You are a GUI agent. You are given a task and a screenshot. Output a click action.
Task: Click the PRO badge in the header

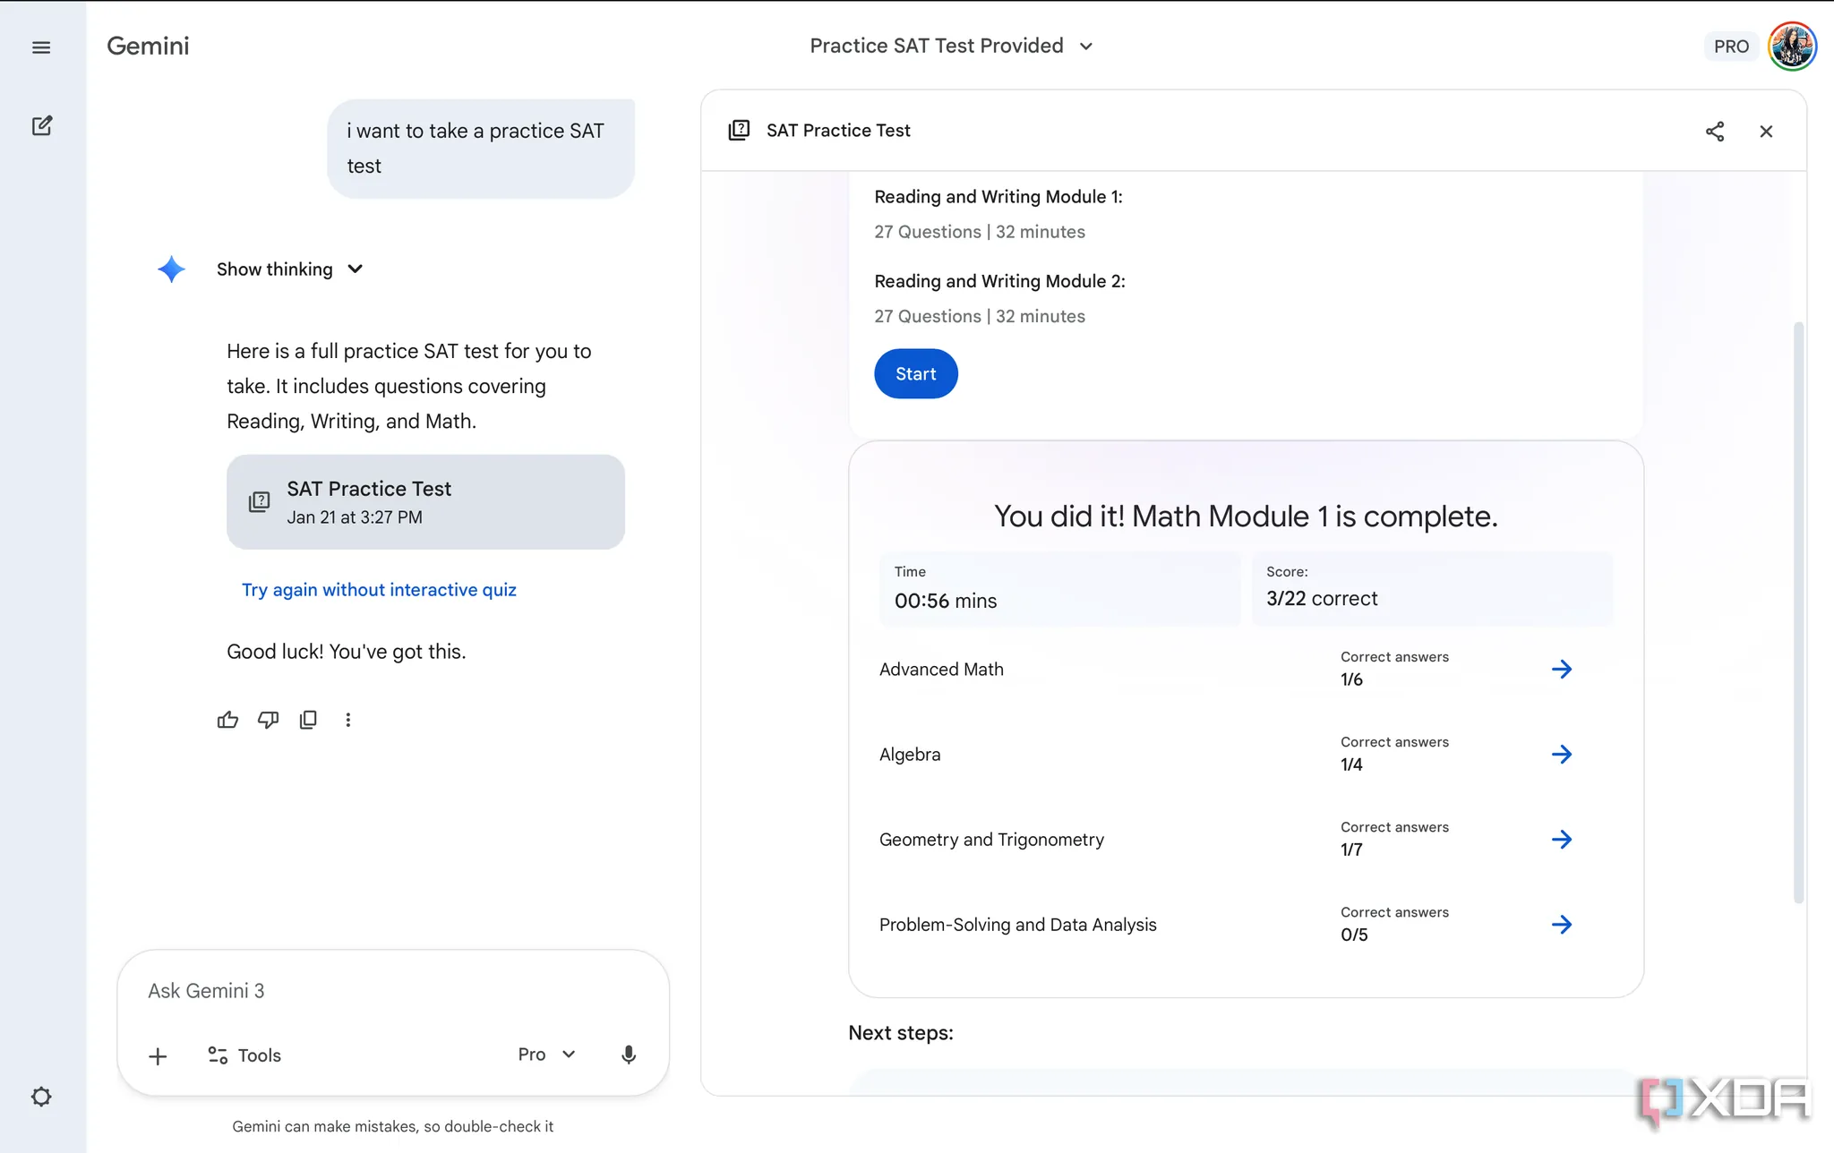pyautogui.click(x=1731, y=47)
